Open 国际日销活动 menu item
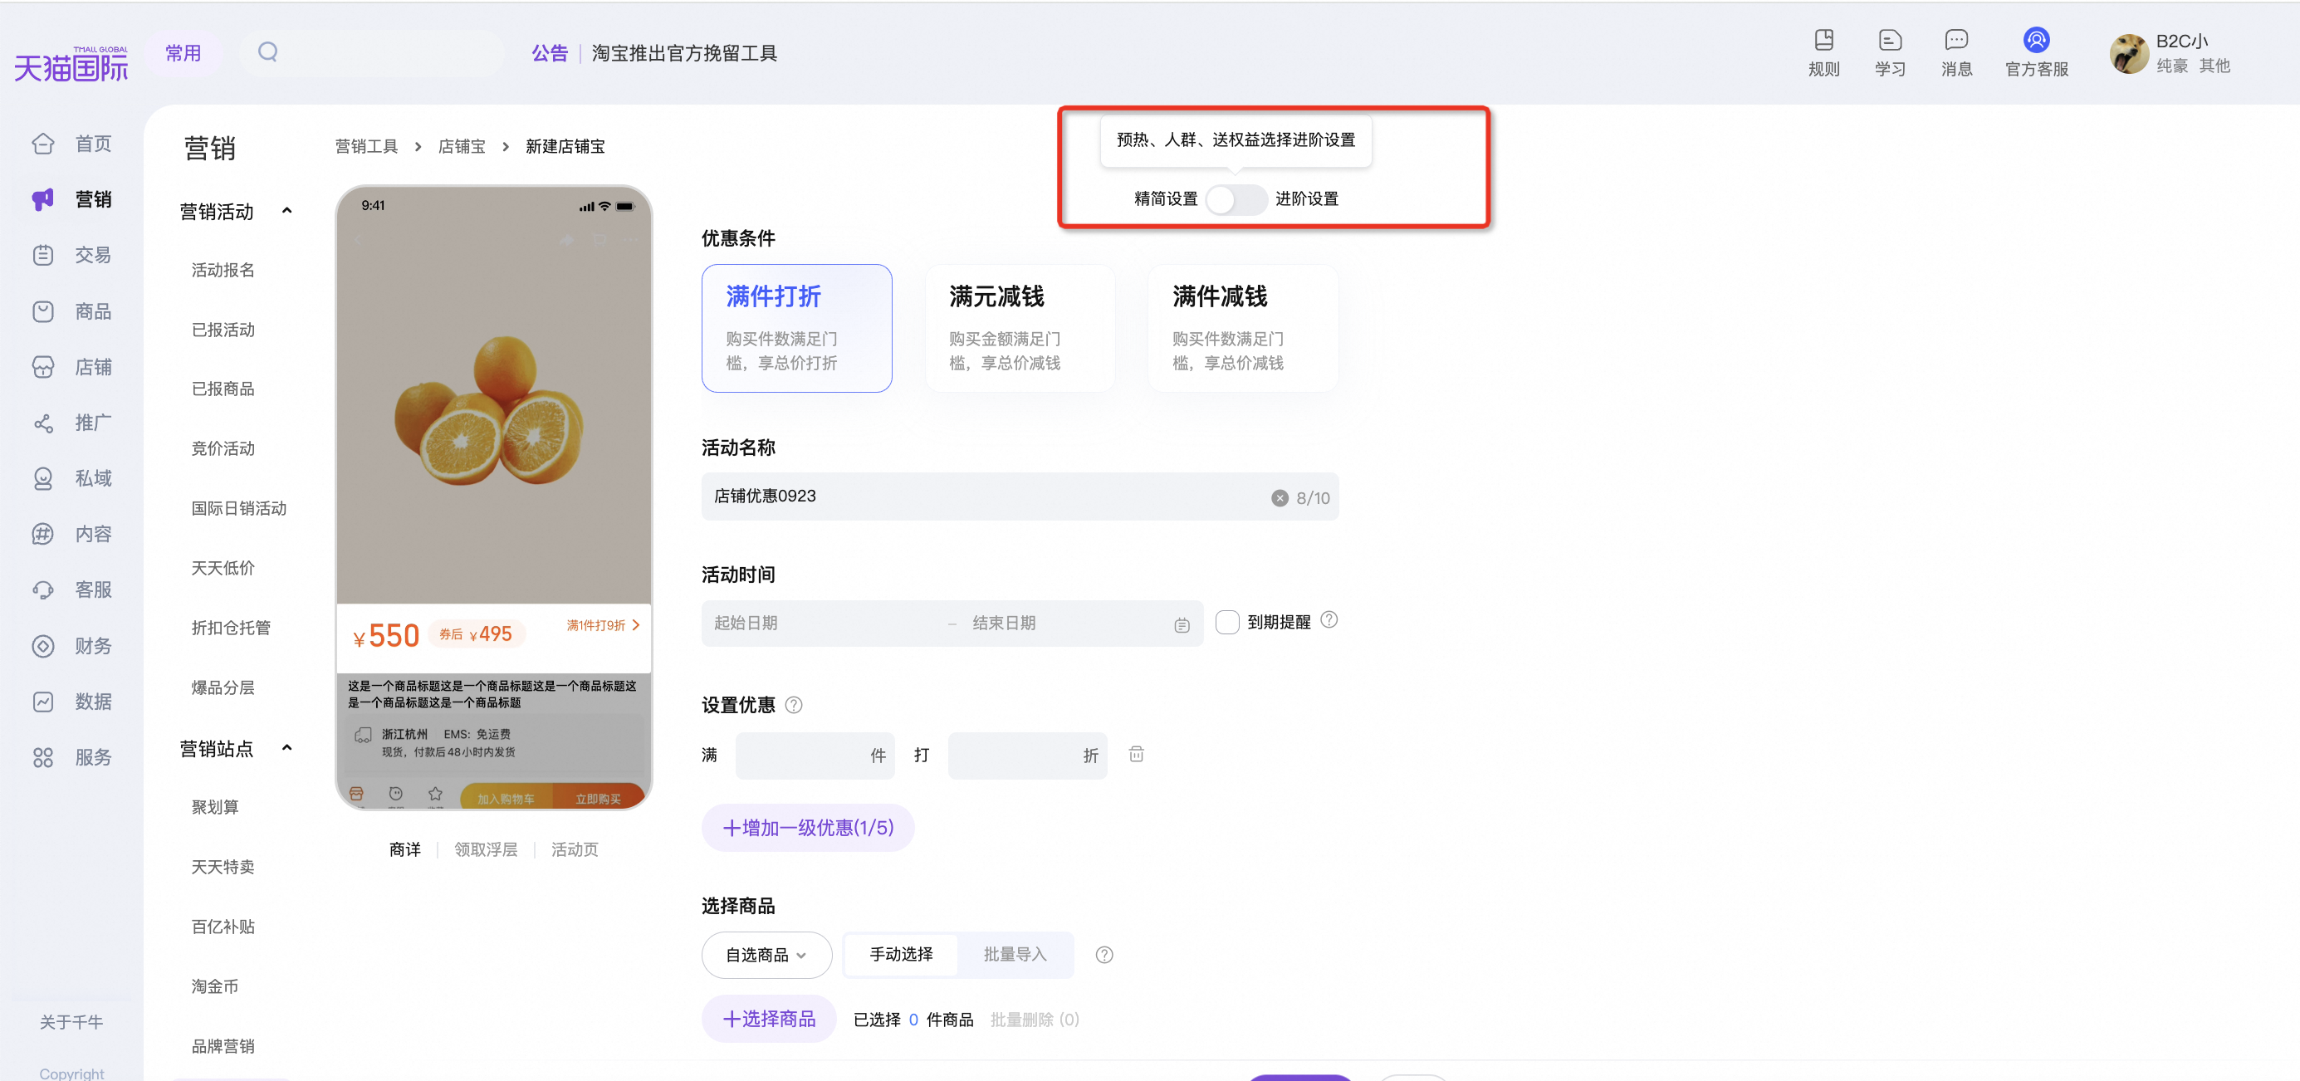The height and width of the screenshot is (1081, 2300). tap(238, 508)
